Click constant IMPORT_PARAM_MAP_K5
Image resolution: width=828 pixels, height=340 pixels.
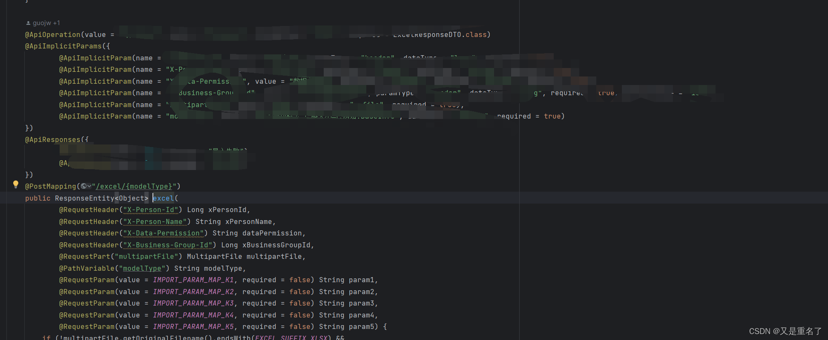[193, 327]
